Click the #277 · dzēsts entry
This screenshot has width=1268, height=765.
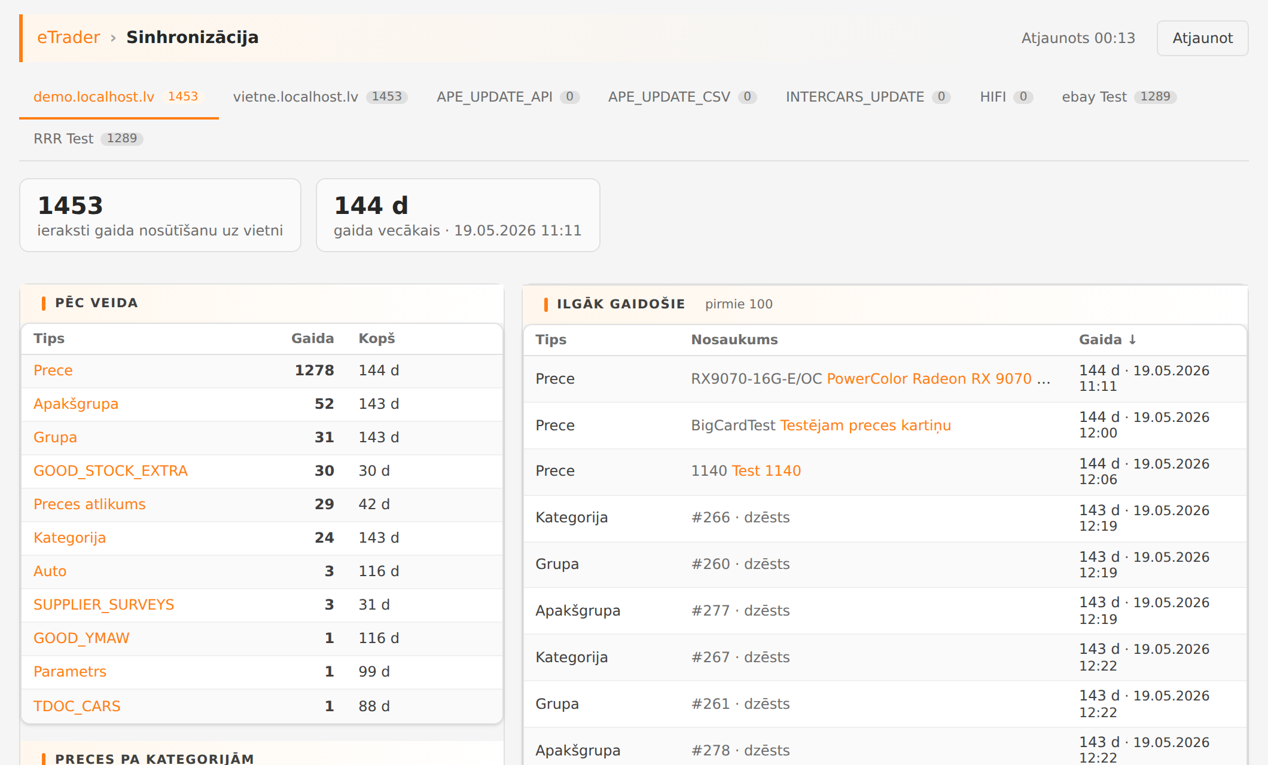[740, 611]
